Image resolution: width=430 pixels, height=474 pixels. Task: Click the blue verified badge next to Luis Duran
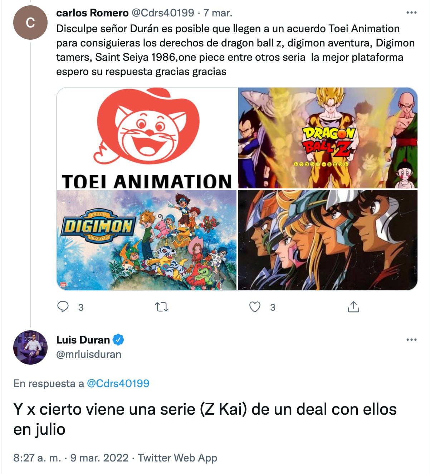tap(118, 340)
